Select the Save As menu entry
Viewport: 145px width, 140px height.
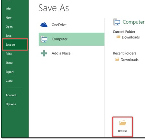[x=15, y=45]
